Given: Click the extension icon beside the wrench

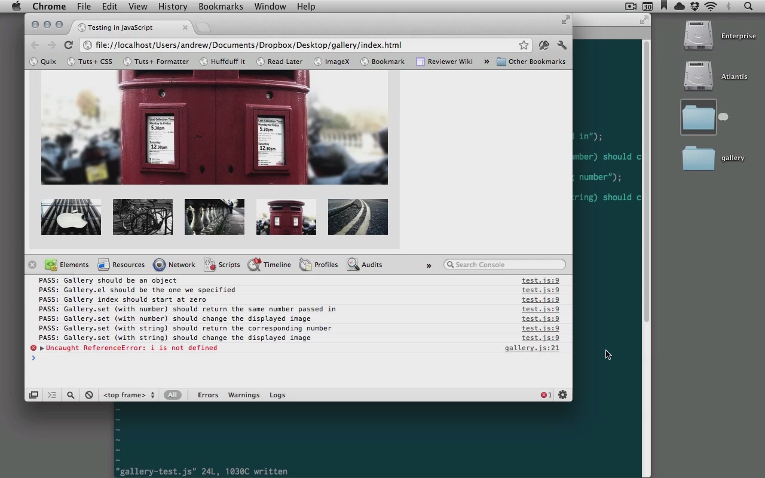Looking at the screenshot, I should tap(544, 45).
